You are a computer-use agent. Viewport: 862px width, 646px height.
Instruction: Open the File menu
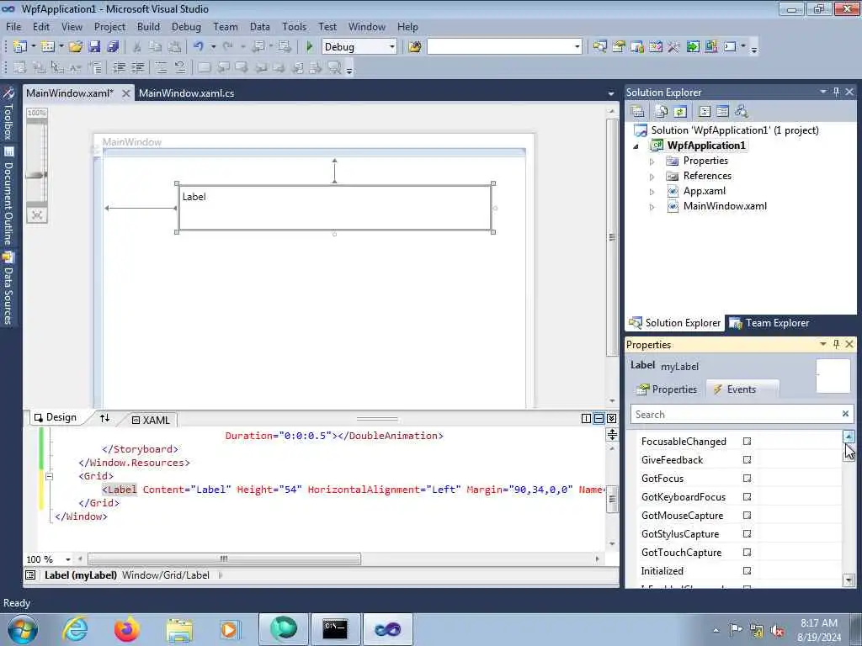[13, 26]
